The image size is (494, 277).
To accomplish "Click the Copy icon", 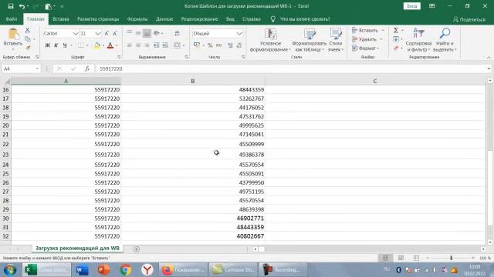I will [x=28, y=39].
